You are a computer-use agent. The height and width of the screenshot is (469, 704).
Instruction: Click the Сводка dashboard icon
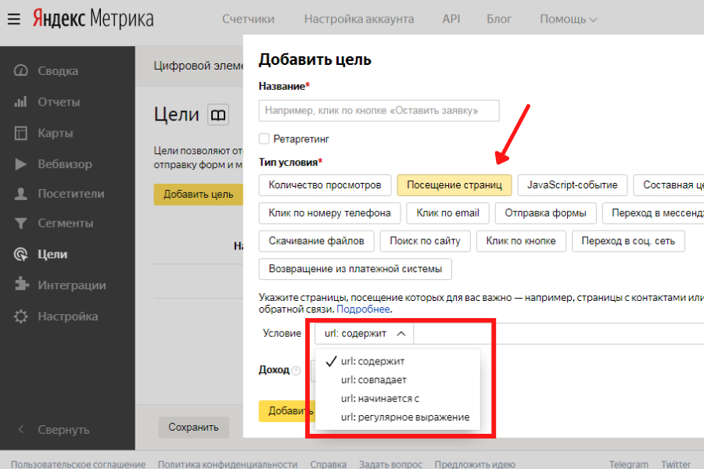(22, 71)
